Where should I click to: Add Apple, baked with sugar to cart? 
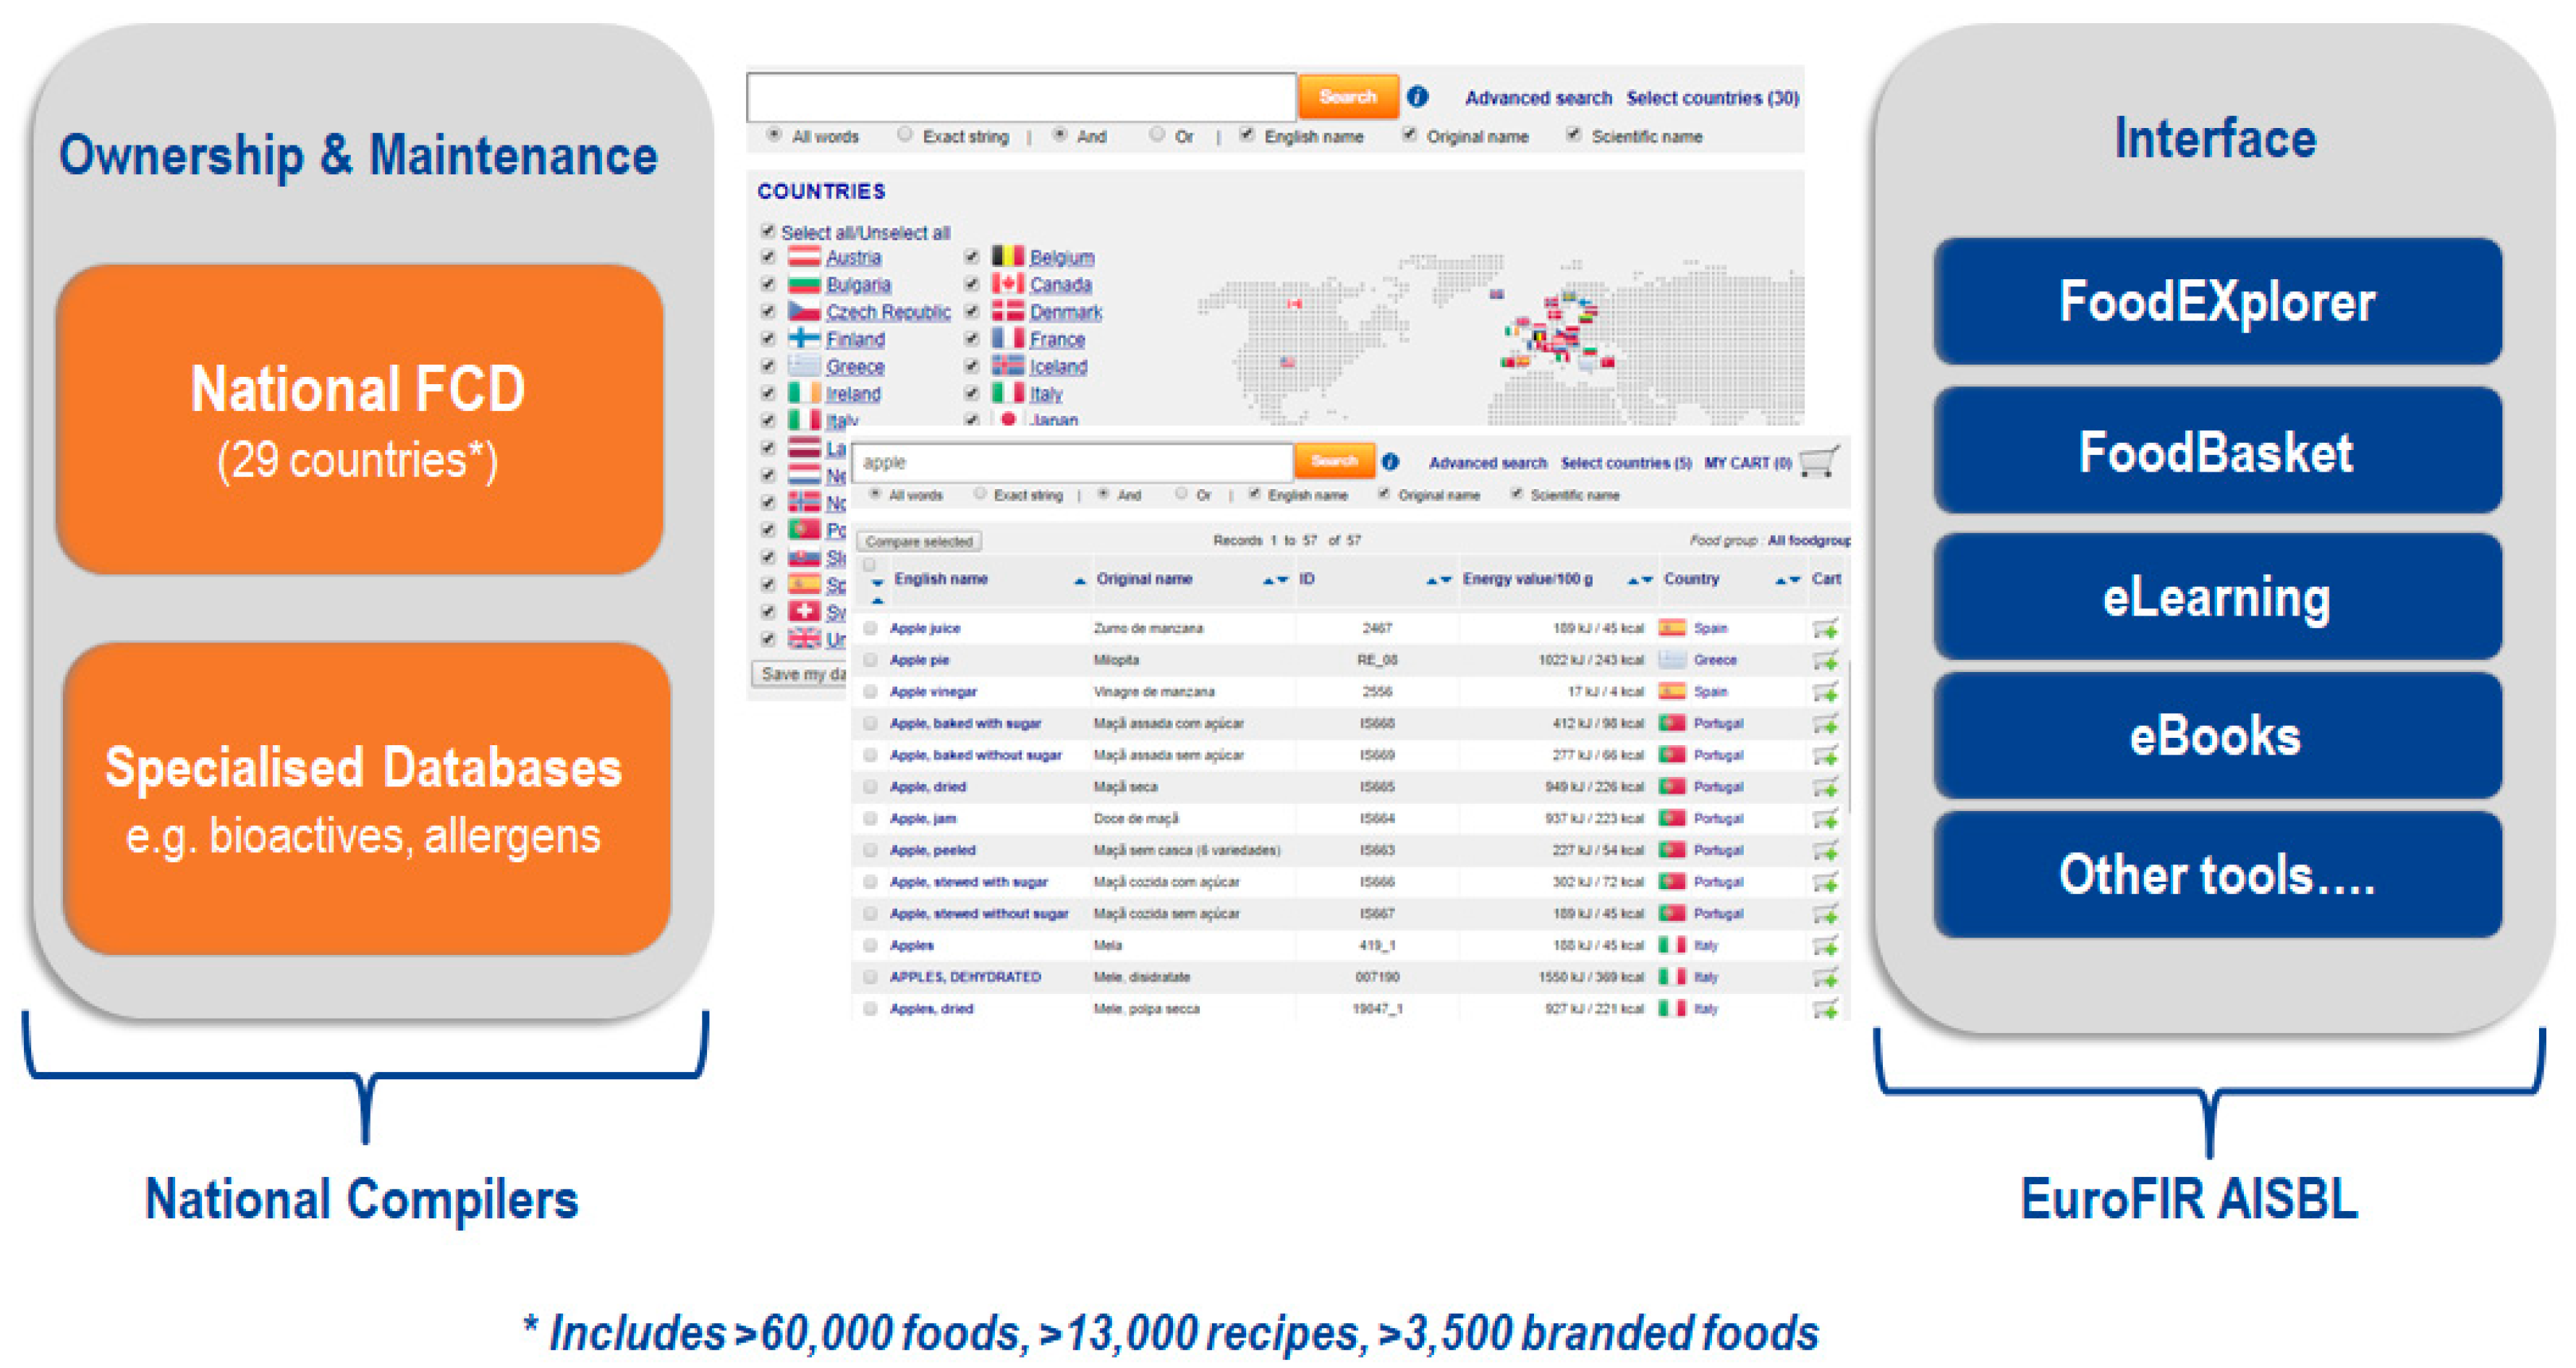tap(1825, 724)
